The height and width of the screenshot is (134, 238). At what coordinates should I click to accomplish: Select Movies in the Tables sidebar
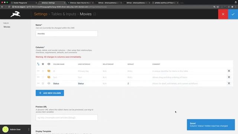point(7,27)
